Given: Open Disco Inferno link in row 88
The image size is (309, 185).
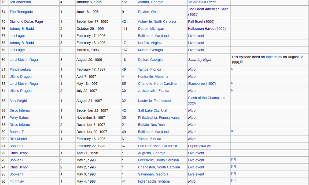Looking at the screenshot, I should coord(20,125).
